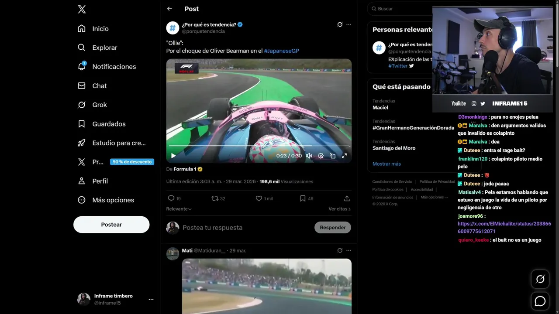Expand the Relevante sort dropdown
The height and width of the screenshot is (314, 559).
coord(179,209)
